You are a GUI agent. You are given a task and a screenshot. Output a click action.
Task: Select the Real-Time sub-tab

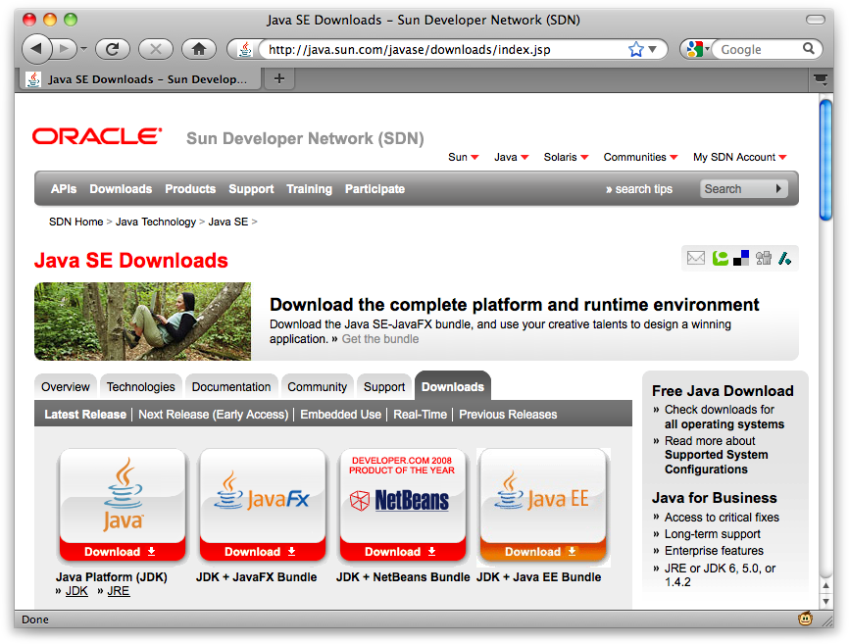click(x=421, y=415)
